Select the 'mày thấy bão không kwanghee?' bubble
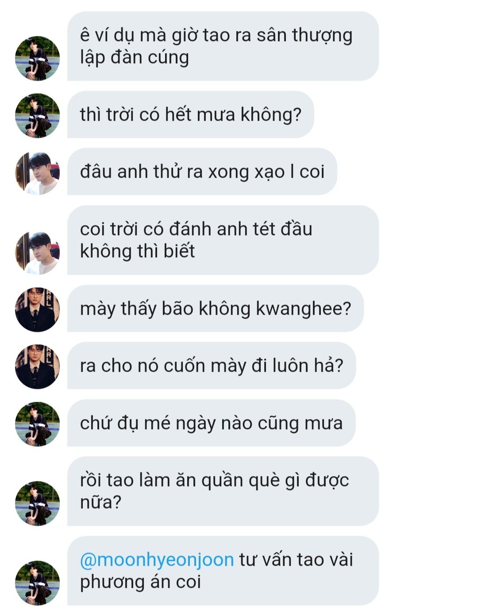This screenshot has height=613, width=478. pos(216,308)
